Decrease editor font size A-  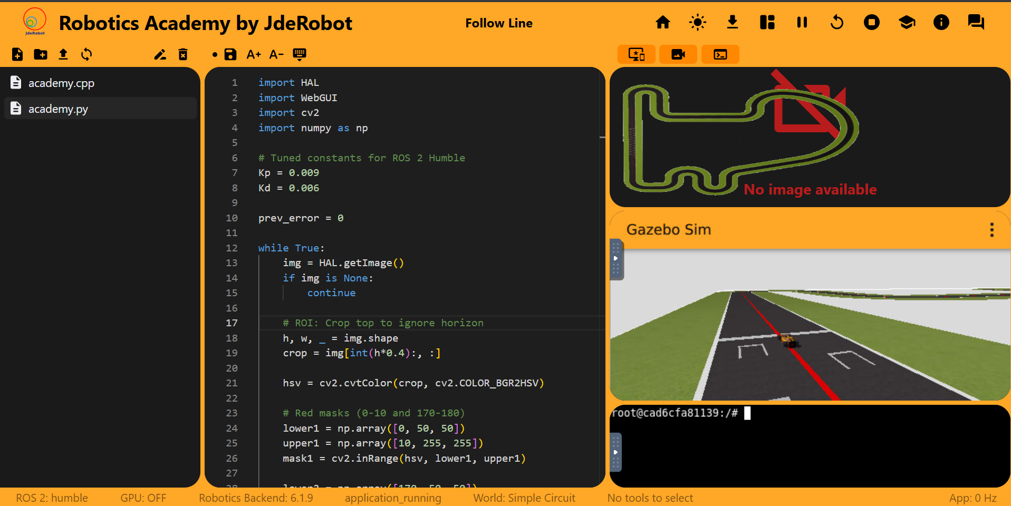coord(276,54)
